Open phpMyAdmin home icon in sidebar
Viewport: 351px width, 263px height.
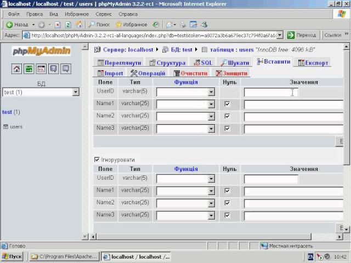(16, 69)
